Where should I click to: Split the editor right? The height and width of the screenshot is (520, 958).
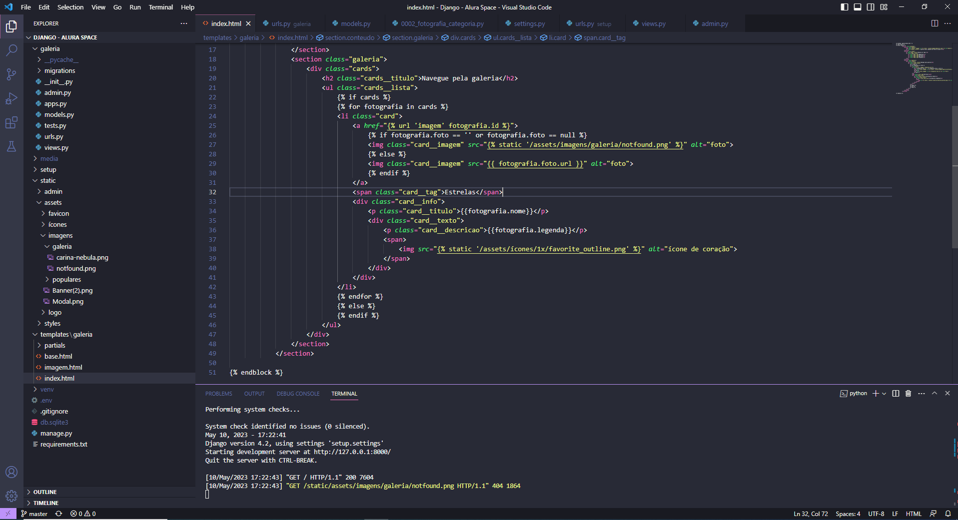[935, 23]
